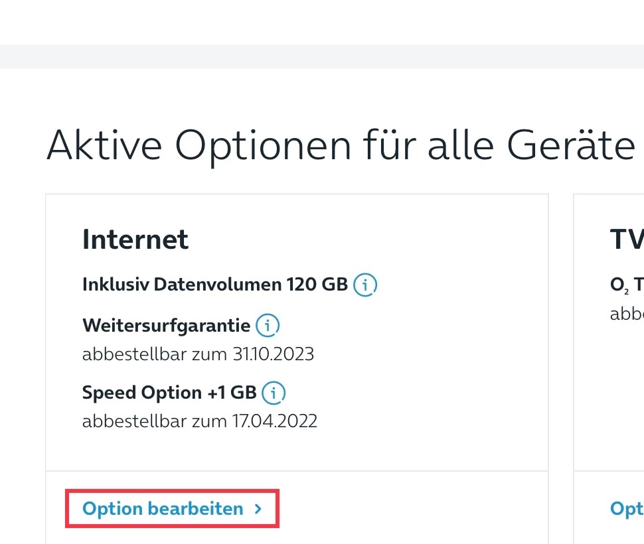Click the cut-off "abbe" text in TV card
The width and height of the screenshot is (644, 544).
tap(627, 313)
